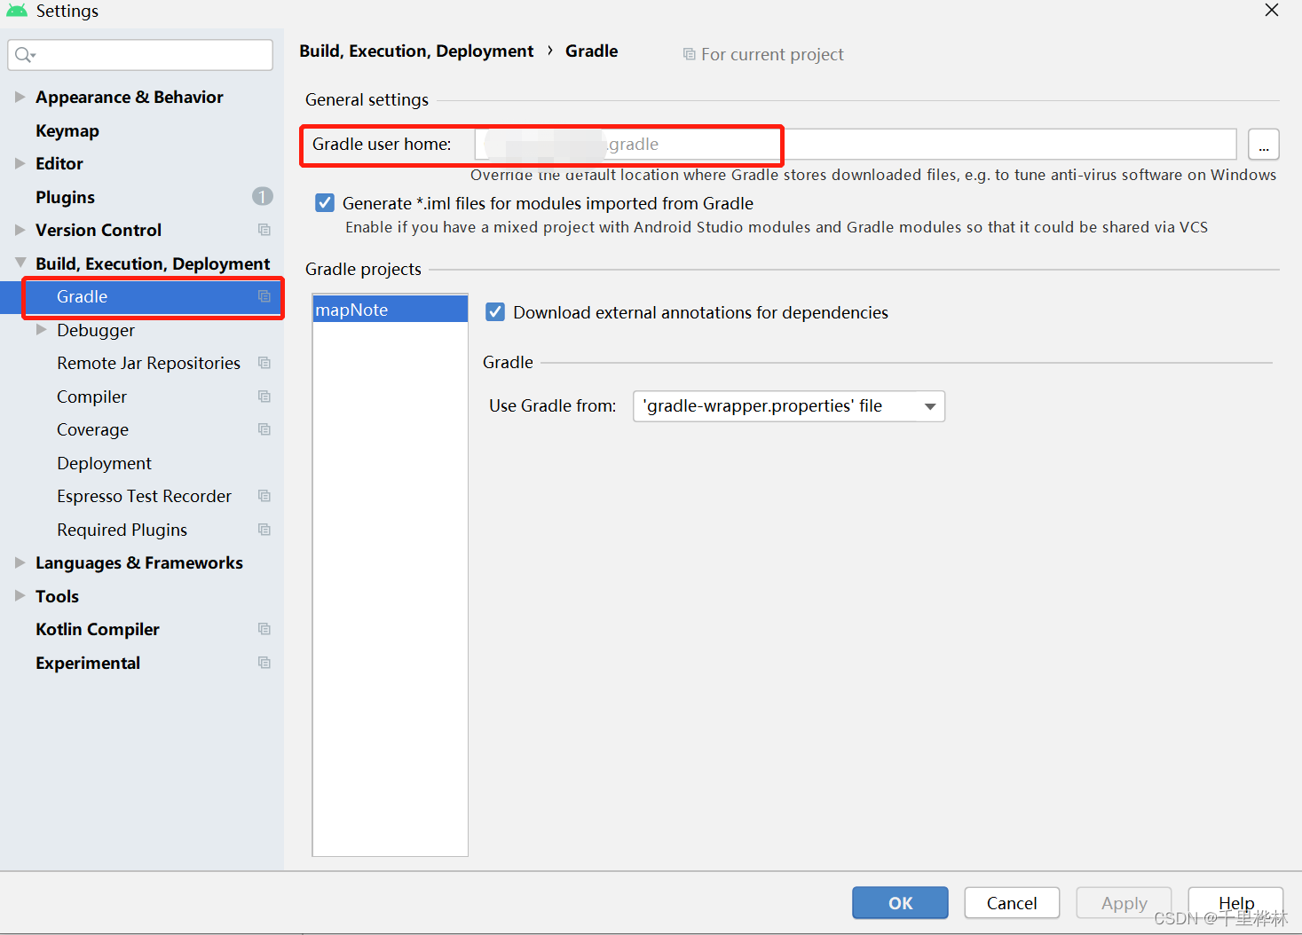This screenshot has width=1302, height=935.
Task: Click the search magnifier icon in settings
Action: click(24, 55)
